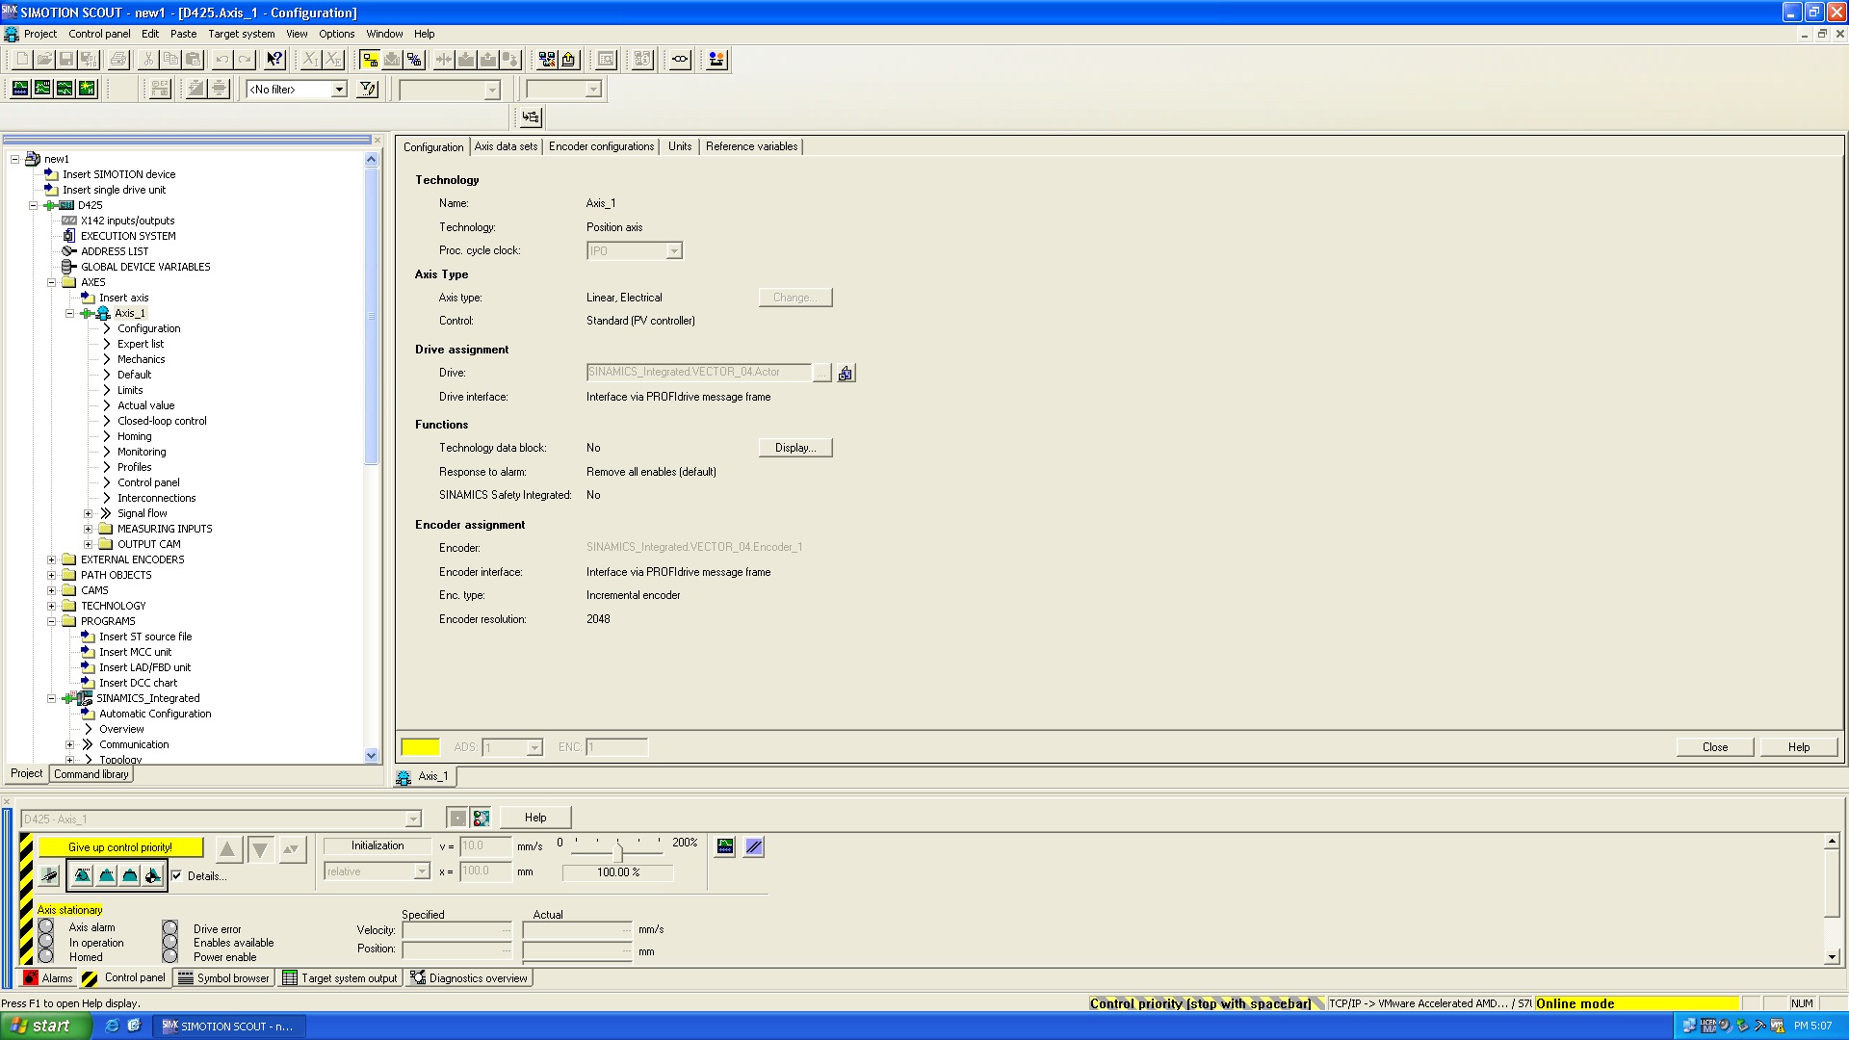1849x1040 pixels.
Task: Open the filter edit funnel icon
Action: 367,90
